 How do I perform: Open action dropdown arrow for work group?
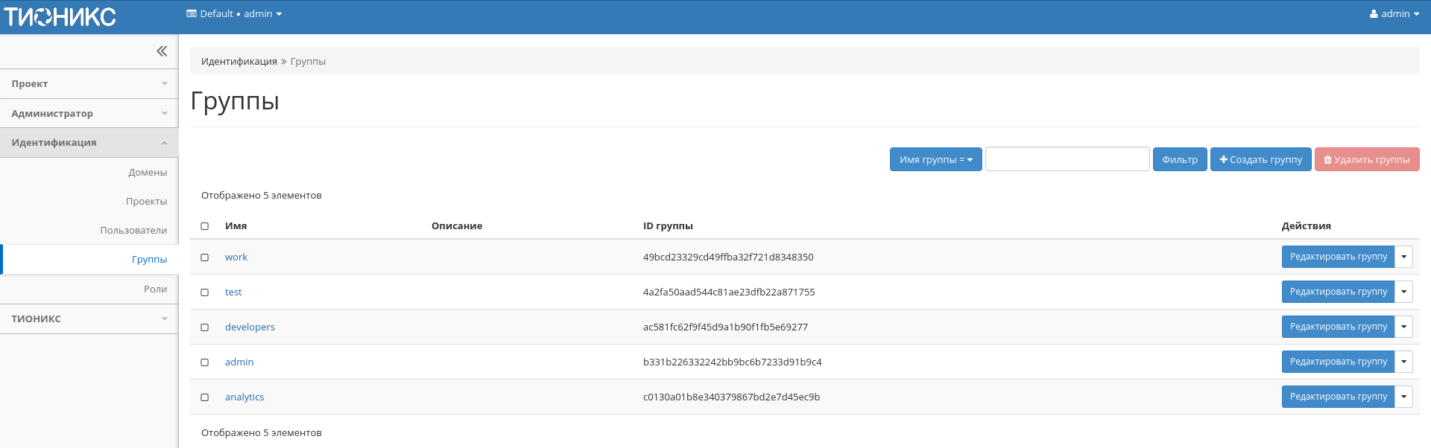[1403, 257]
